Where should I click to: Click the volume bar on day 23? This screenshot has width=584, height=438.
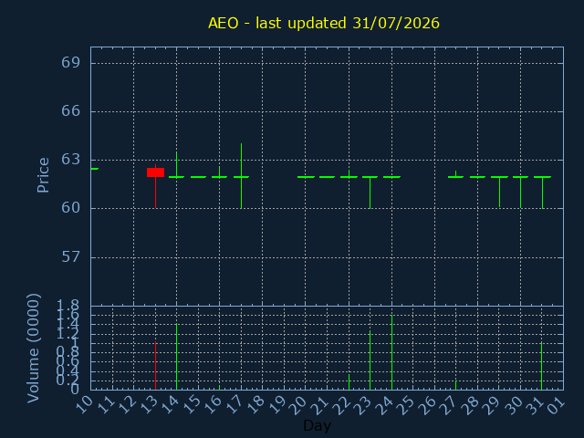point(370,360)
